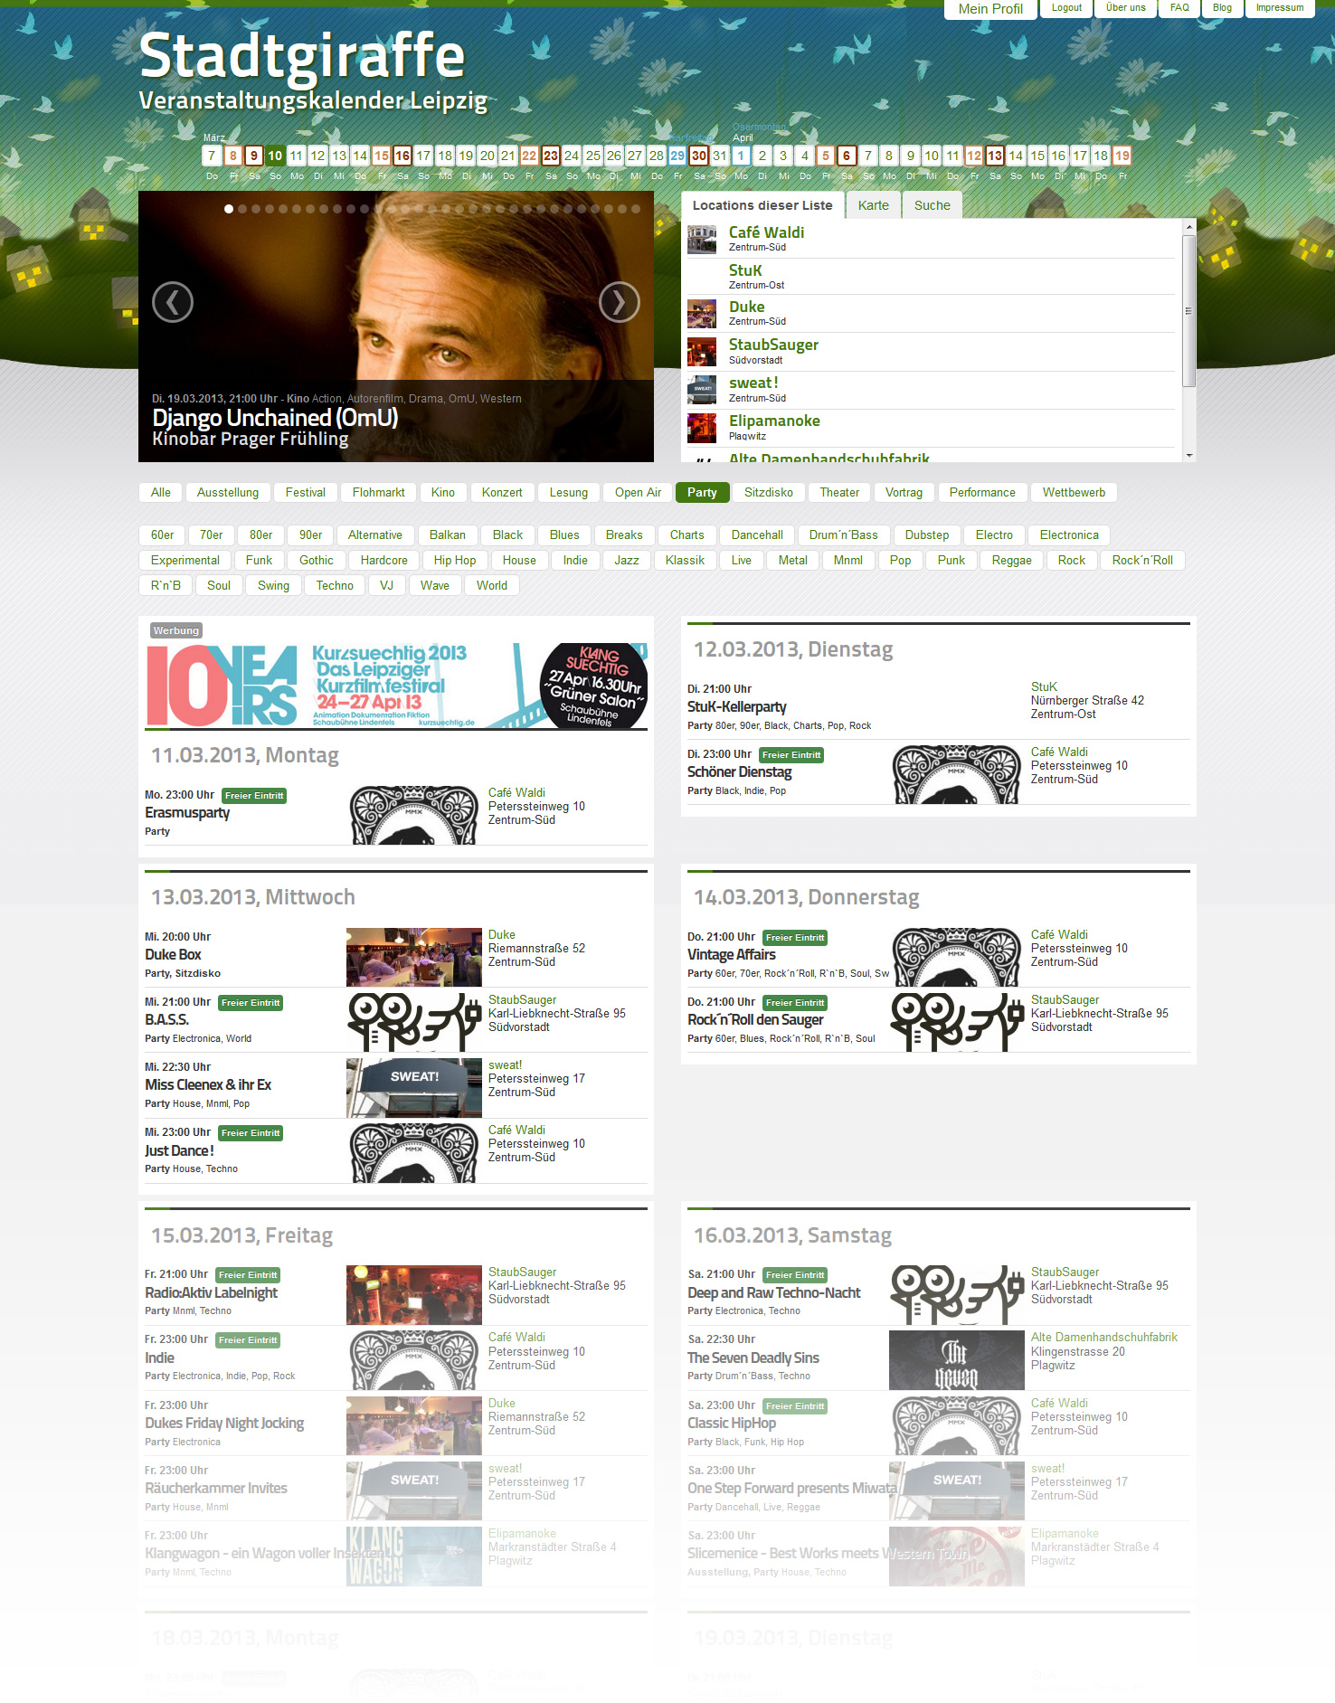Switch to the Karte tab
This screenshot has width=1335, height=1703.
coord(873,205)
